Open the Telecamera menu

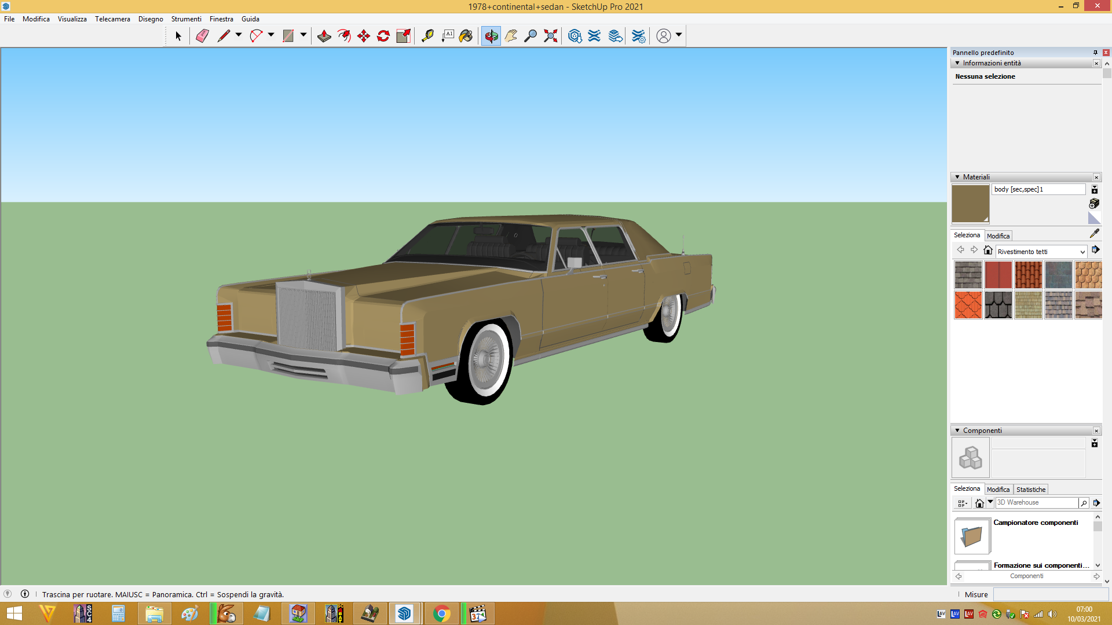click(x=112, y=19)
